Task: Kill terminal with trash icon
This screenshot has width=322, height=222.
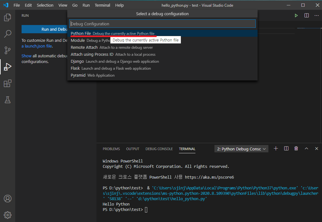Action: tap(296, 149)
